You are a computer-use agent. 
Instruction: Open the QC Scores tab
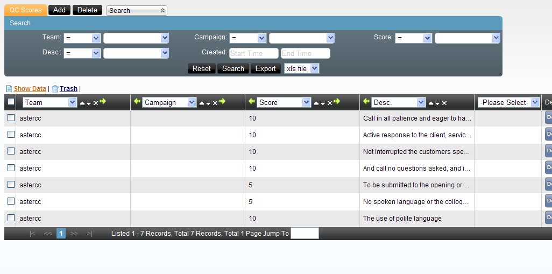coord(25,10)
